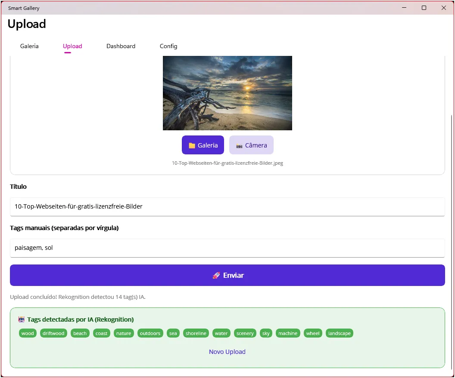Select the nature tag chip
This screenshot has width=455, height=378.
124,333
